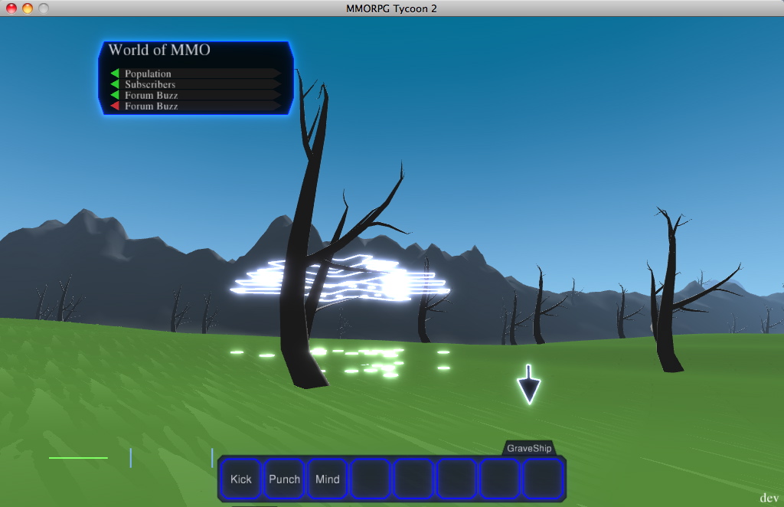Trigger the Mind ability slot
The width and height of the screenshot is (784, 507).
point(328,479)
